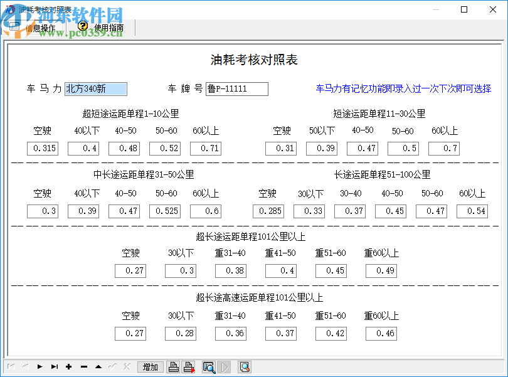Click the printer icon with red arrow
Image resolution: width=508 pixels, height=377 pixels.
(188, 367)
